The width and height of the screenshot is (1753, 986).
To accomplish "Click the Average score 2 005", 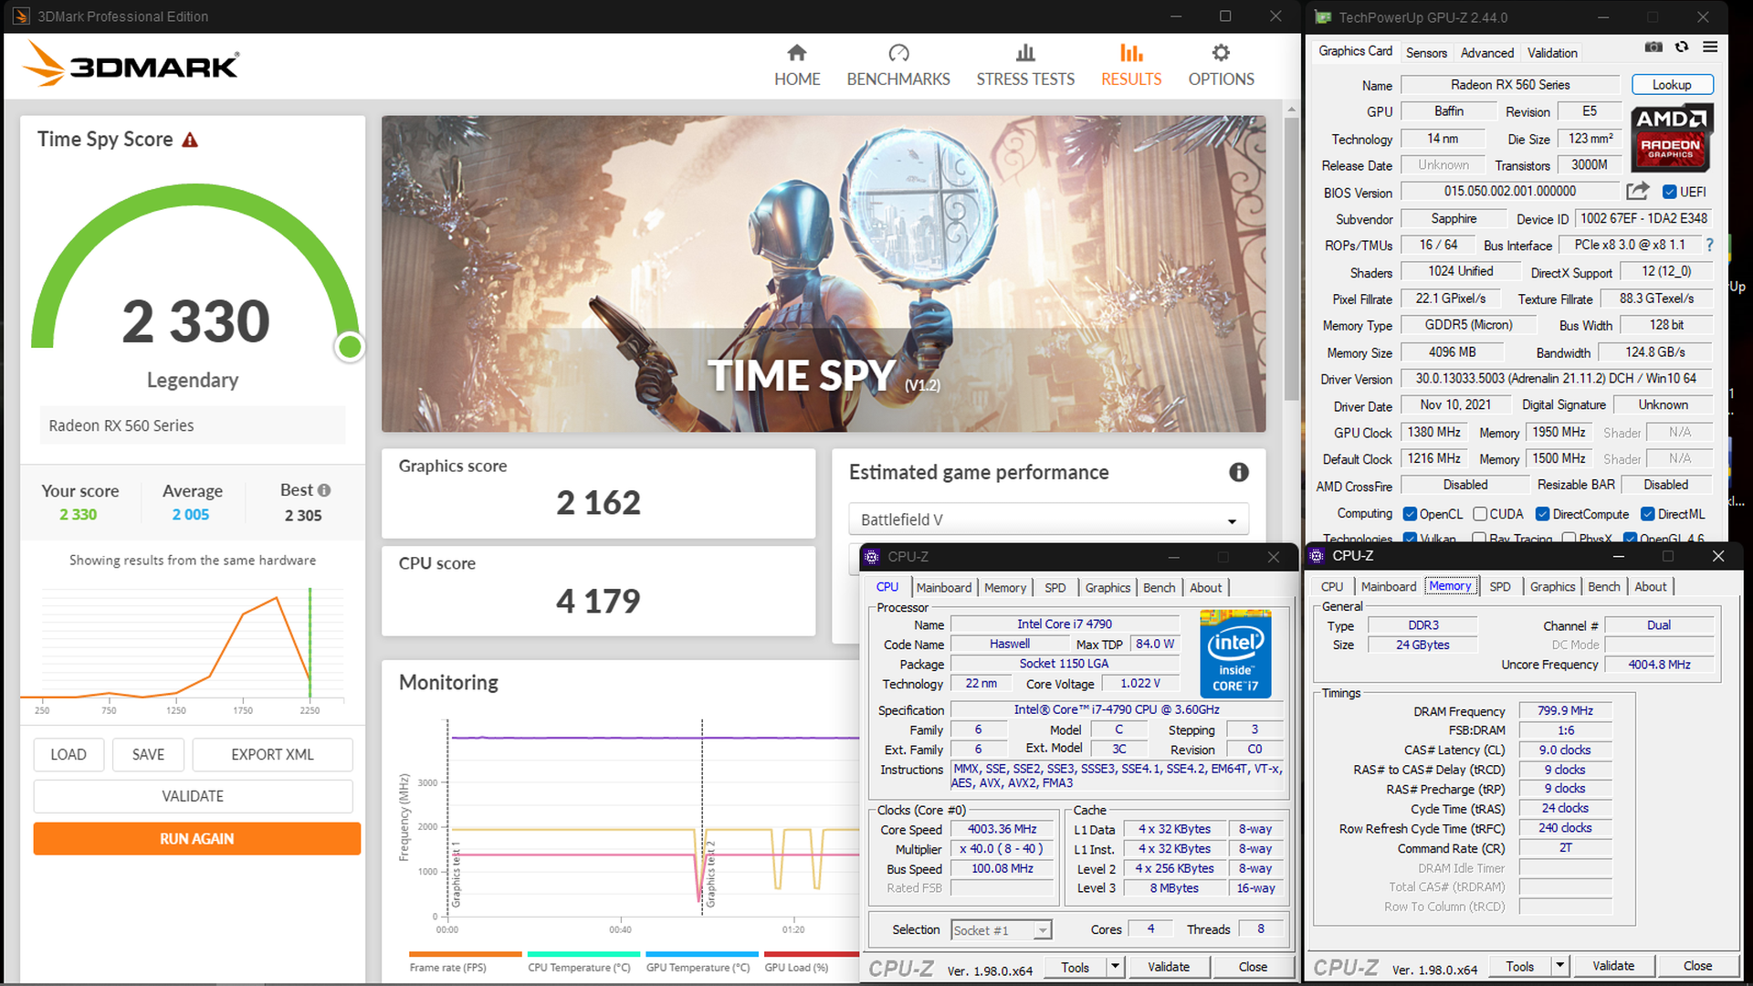I will pos(191,515).
